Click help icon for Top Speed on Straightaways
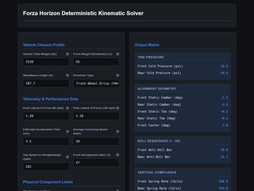 (67, 157)
